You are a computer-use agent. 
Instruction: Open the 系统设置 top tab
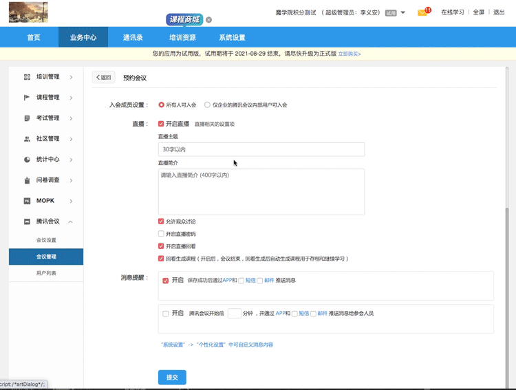pyautogui.click(x=232, y=37)
